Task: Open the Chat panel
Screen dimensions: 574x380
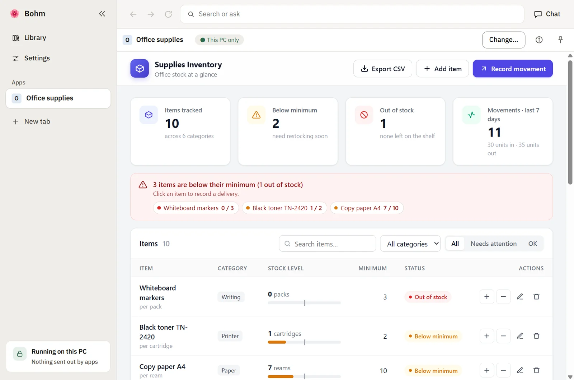Action: [547, 14]
